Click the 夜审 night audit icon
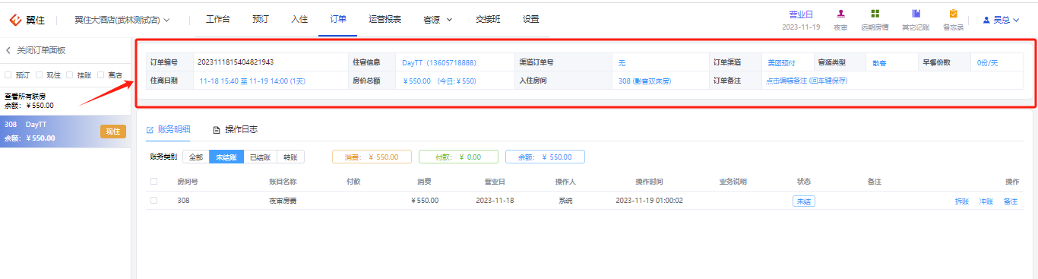This screenshot has width=1038, height=279. pyautogui.click(x=840, y=14)
